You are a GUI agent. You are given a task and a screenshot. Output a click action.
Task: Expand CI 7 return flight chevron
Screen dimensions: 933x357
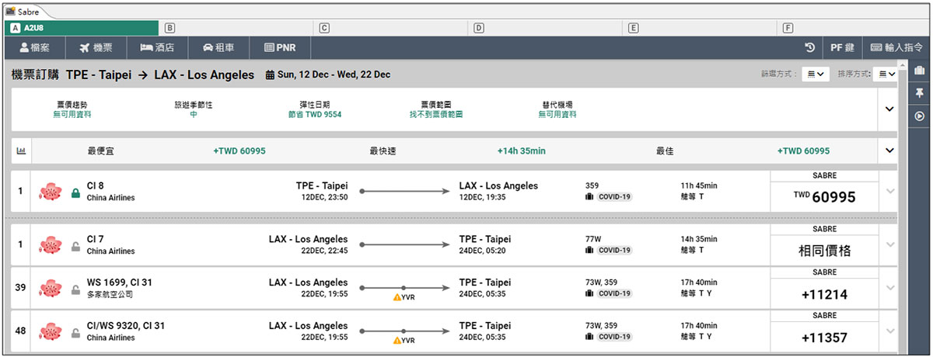(x=890, y=244)
